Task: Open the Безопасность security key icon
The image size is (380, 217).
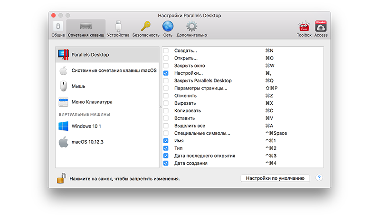Action: click(x=145, y=29)
